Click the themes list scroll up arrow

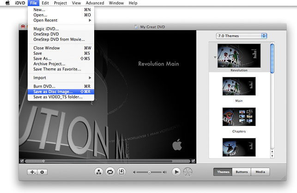[272, 152]
